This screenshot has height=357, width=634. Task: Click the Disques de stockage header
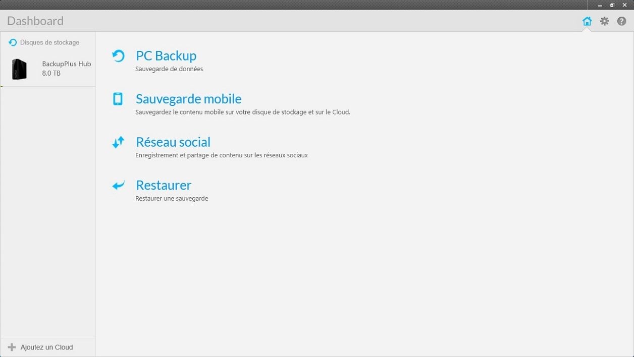coord(49,42)
